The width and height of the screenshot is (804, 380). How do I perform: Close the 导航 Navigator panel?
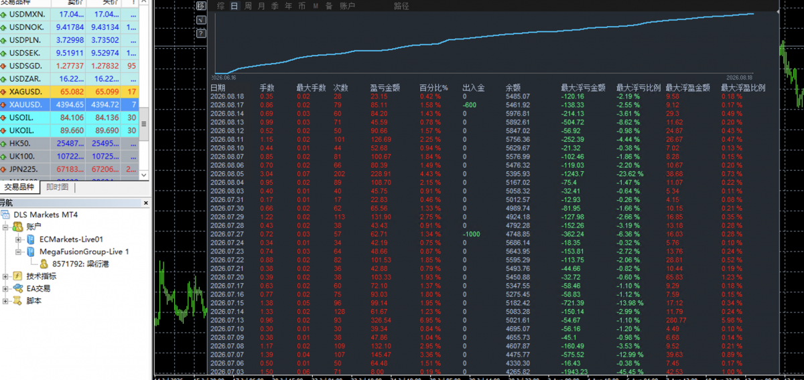[x=146, y=203]
